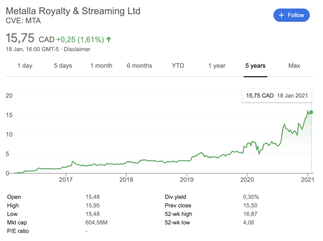The image size is (323, 241).
Task: Click the Mkt cap value 604,58M
Action: [96, 222]
